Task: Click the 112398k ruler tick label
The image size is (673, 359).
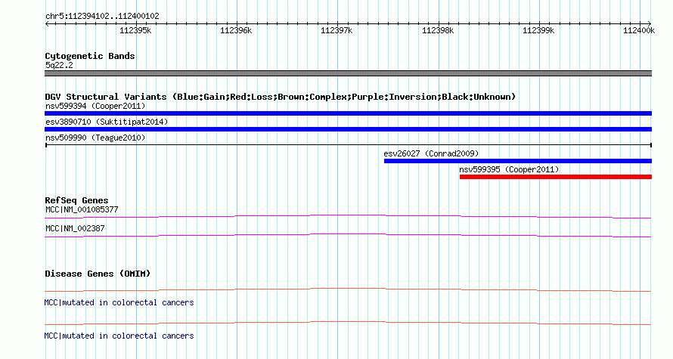Action: pos(438,30)
